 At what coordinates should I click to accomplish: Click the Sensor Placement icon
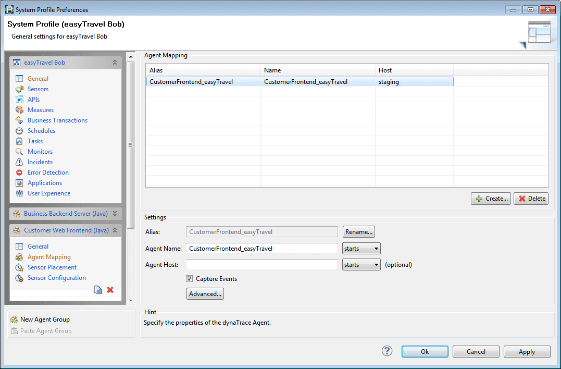[x=19, y=267]
